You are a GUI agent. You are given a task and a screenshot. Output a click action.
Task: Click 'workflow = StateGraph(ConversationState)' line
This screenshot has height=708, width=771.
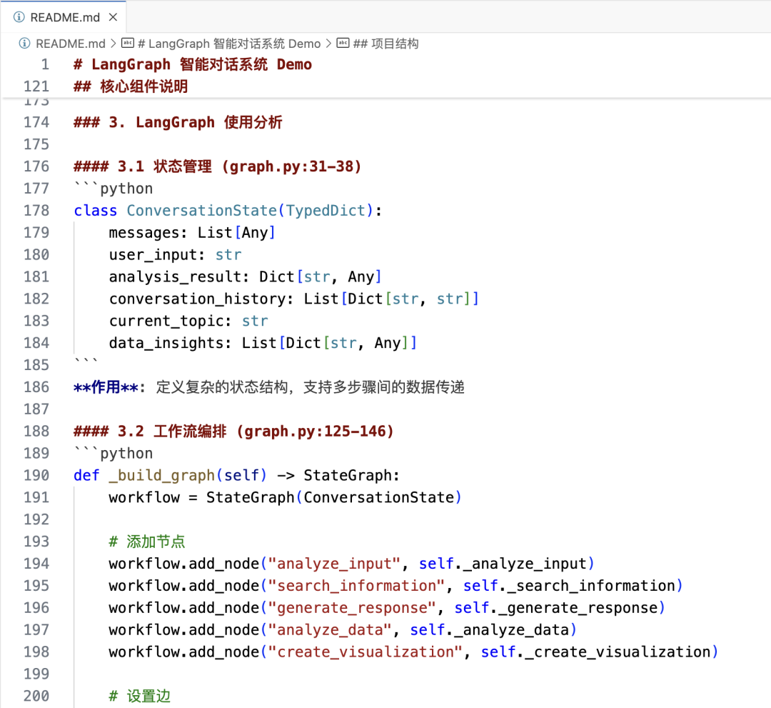(x=285, y=497)
